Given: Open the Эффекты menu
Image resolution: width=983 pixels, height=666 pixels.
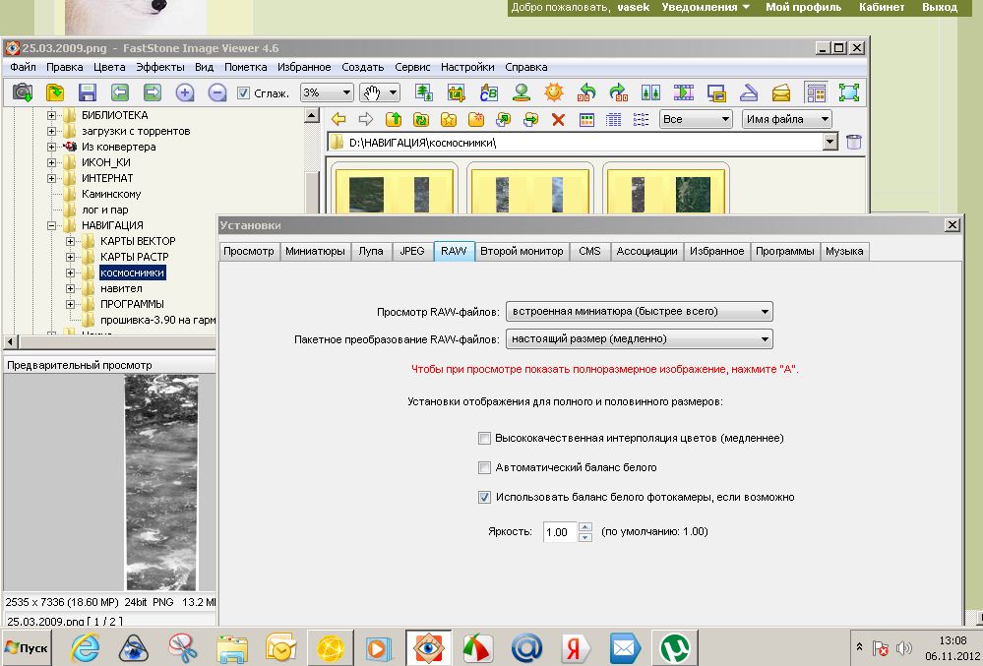Looking at the screenshot, I should (x=159, y=67).
